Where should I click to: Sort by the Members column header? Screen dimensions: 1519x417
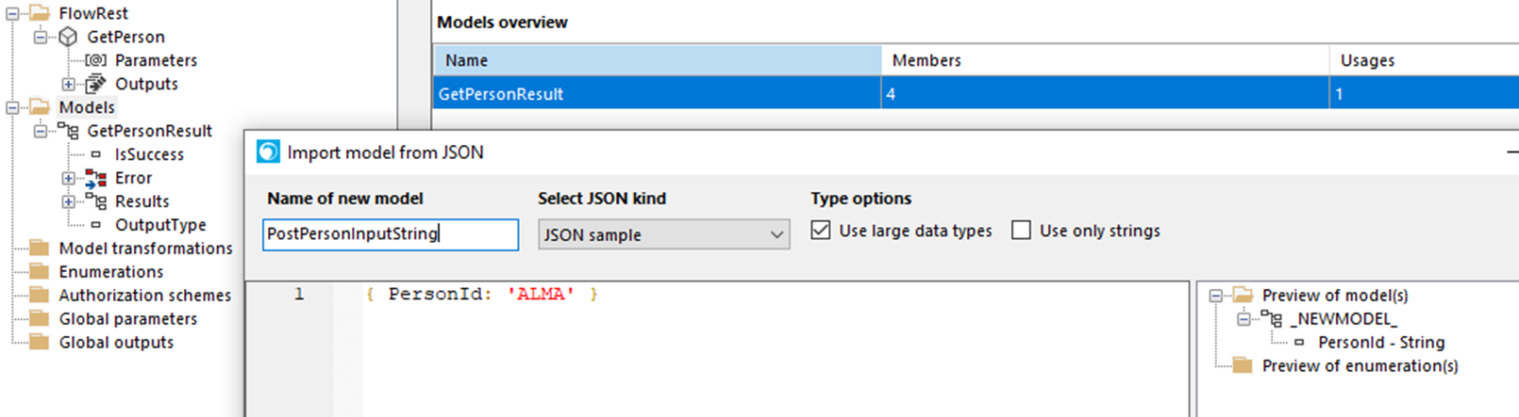(1105, 60)
